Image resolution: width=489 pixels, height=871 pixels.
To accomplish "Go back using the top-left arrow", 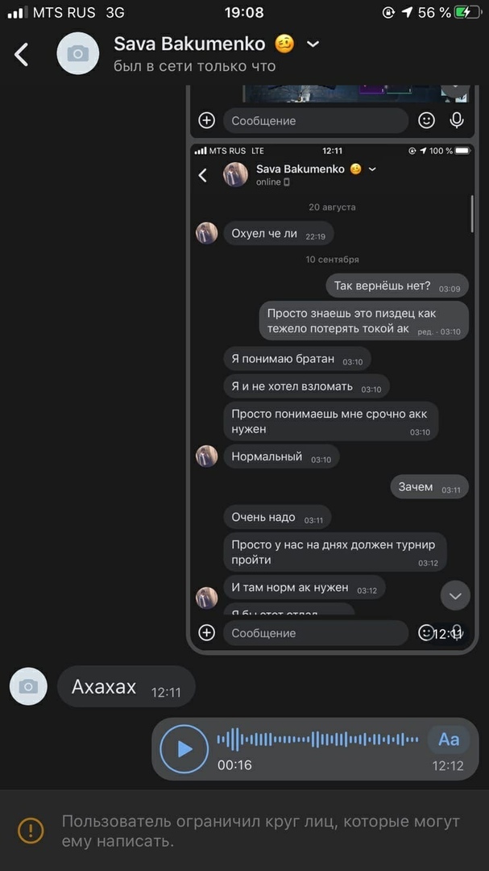I will point(21,55).
